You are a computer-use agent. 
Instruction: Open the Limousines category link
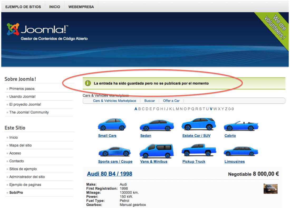235,162
